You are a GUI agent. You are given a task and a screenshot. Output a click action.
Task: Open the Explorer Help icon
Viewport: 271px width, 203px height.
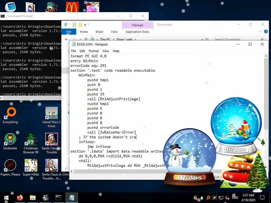(x=266, y=31)
